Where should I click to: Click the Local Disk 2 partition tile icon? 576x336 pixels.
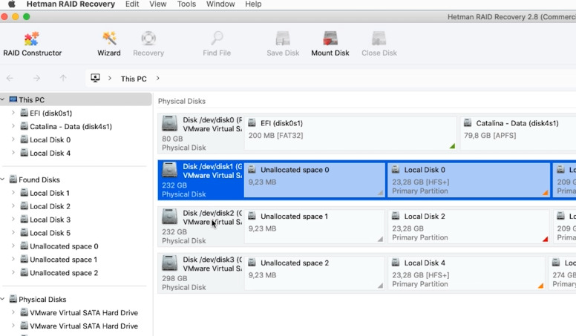pyautogui.click(x=396, y=217)
